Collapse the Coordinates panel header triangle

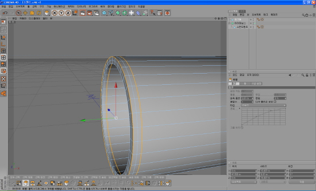click(x=229, y=163)
